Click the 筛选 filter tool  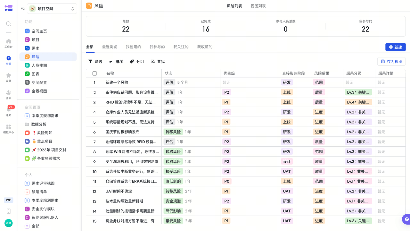click(95, 62)
